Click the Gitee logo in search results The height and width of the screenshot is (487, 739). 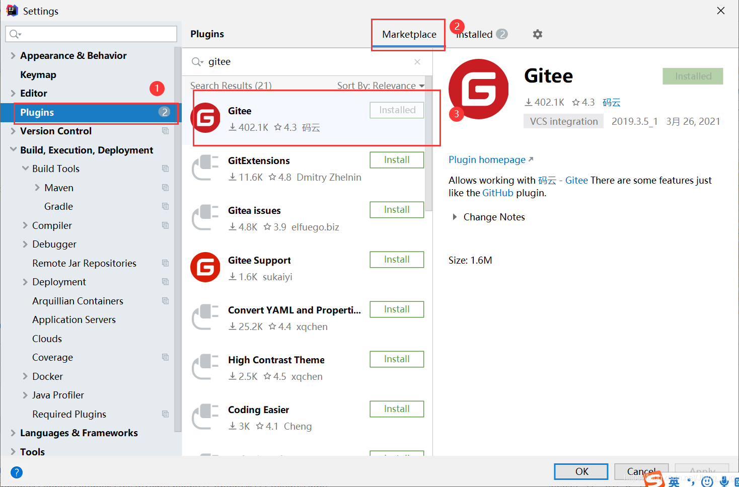pos(205,118)
